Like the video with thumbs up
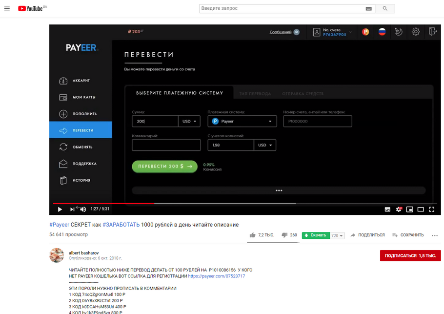The height and width of the screenshot is (314, 444). coord(262,235)
